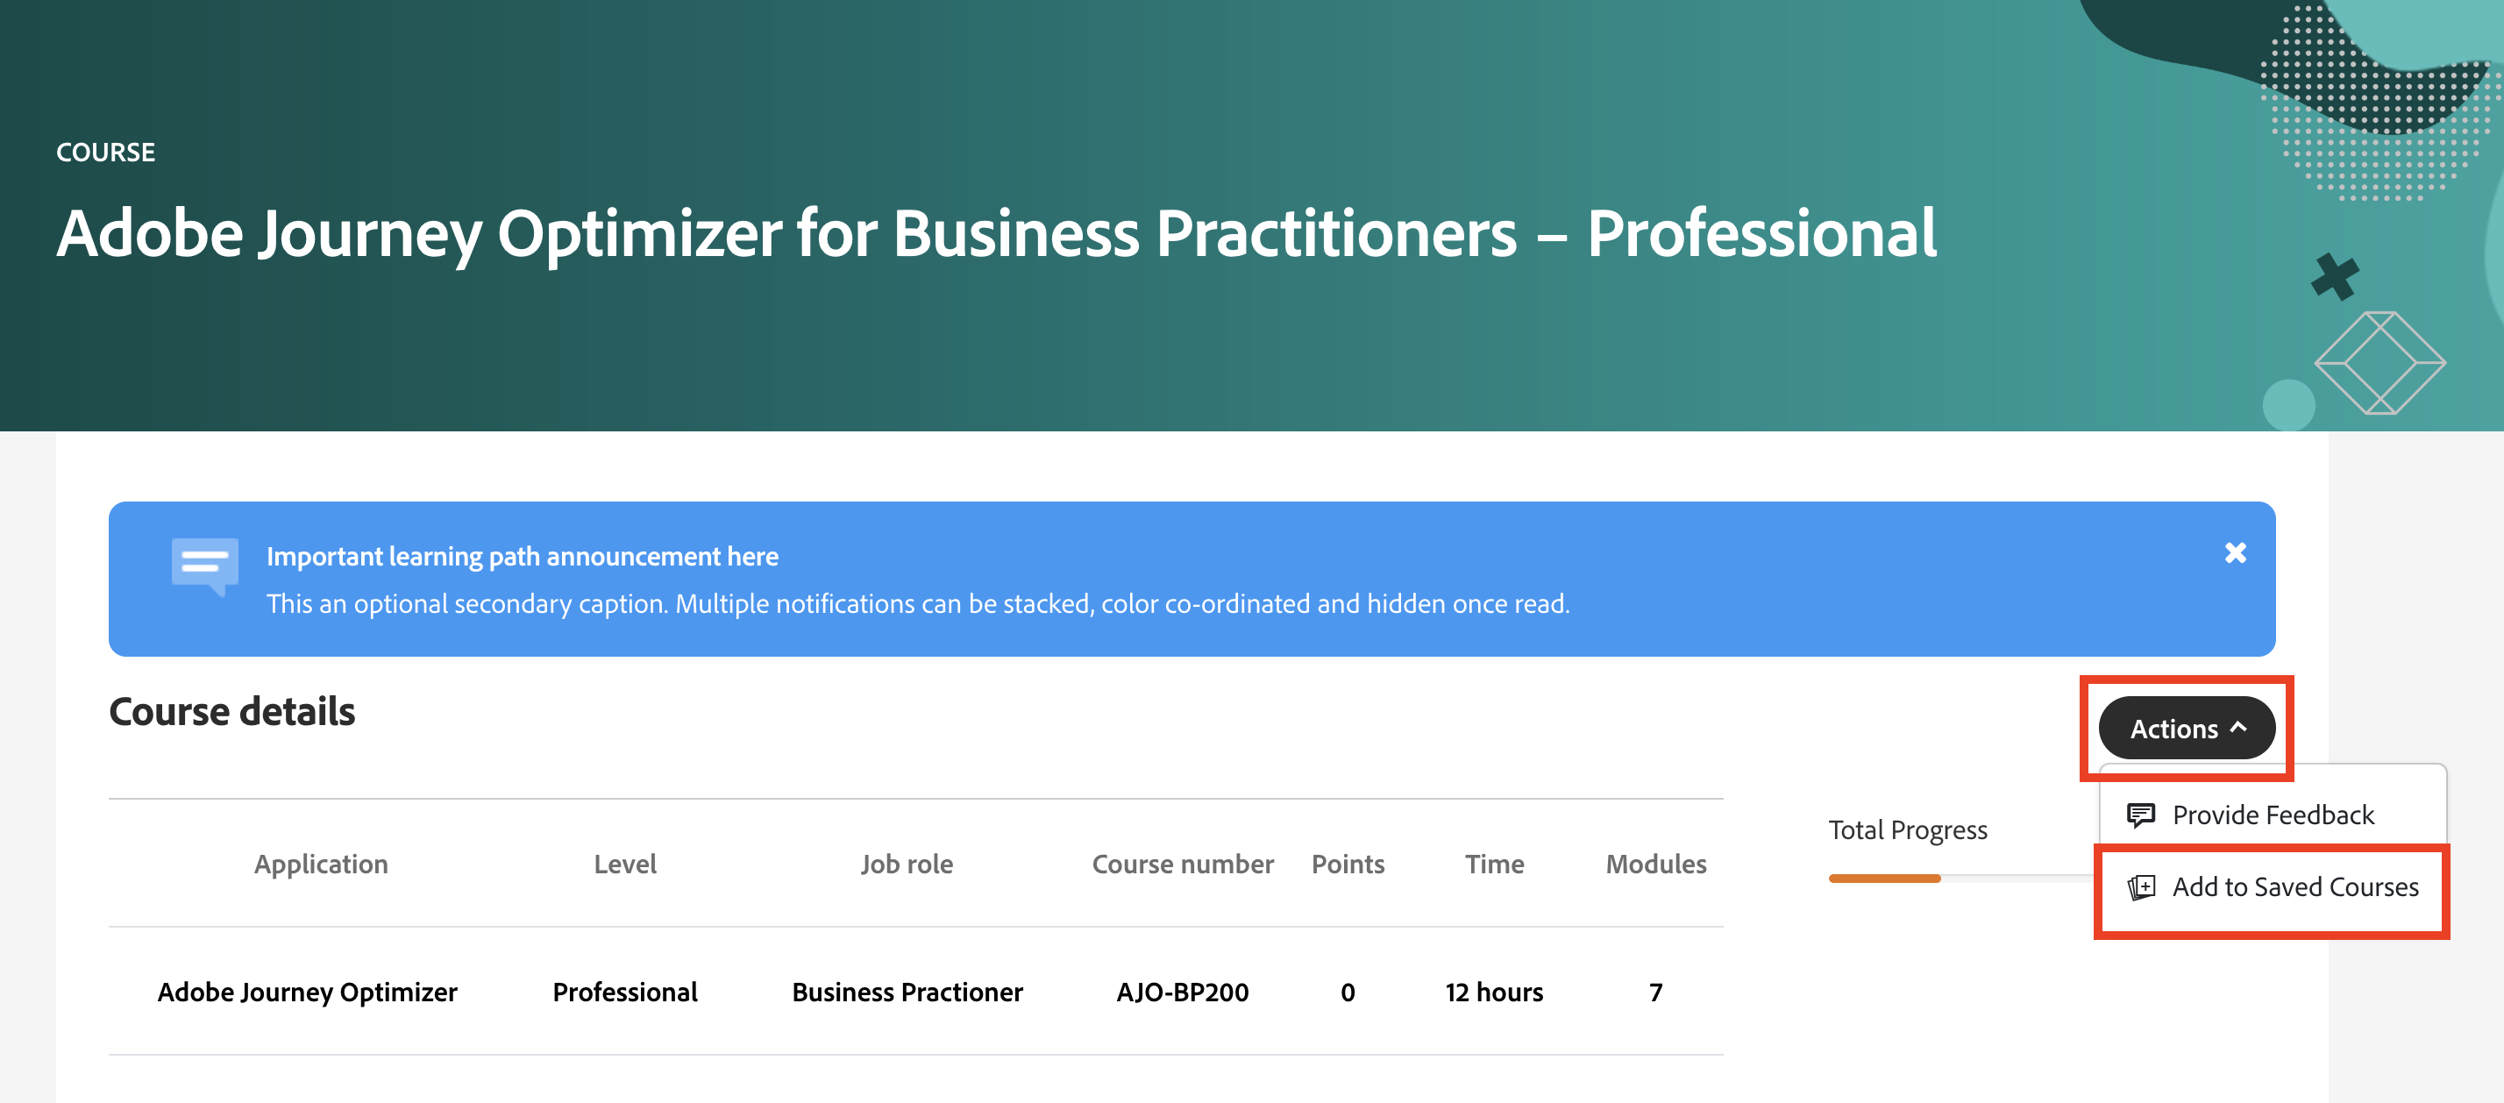Select the Course number column header
Screen dimensions: 2504x1103
coord(1183,864)
